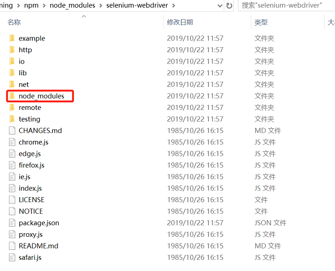This screenshot has width=335, height=271.
Task: Sort by 类型 column header
Action: pyautogui.click(x=261, y=22)
